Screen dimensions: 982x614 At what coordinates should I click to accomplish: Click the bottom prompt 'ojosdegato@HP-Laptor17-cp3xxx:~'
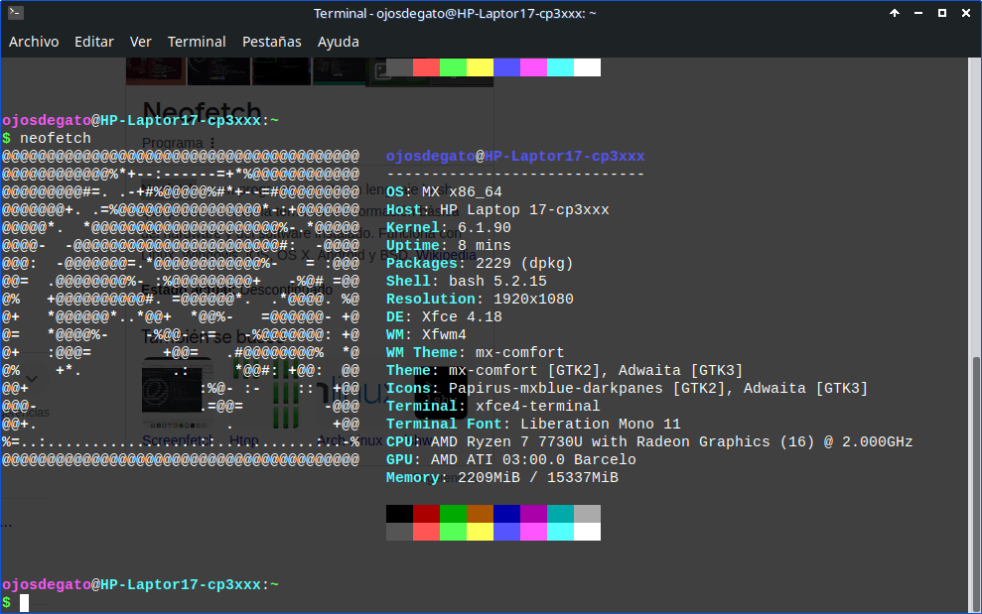coord(140,584)
